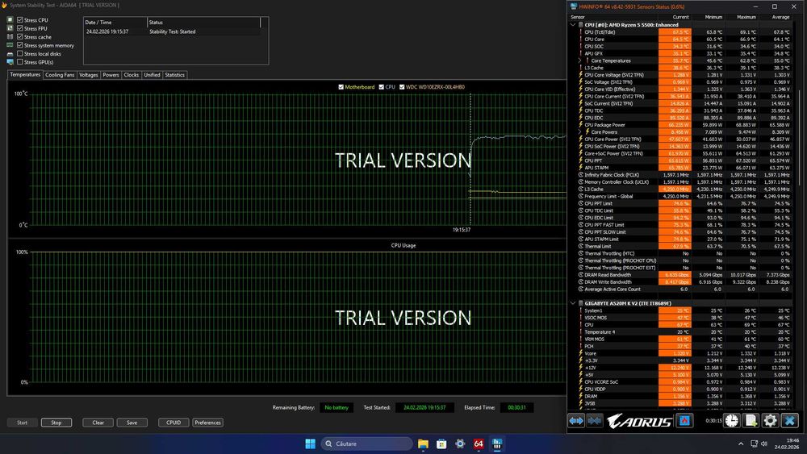Collapse GIGABYTE A520M K V2 sensor group

(x=573, y=303)
